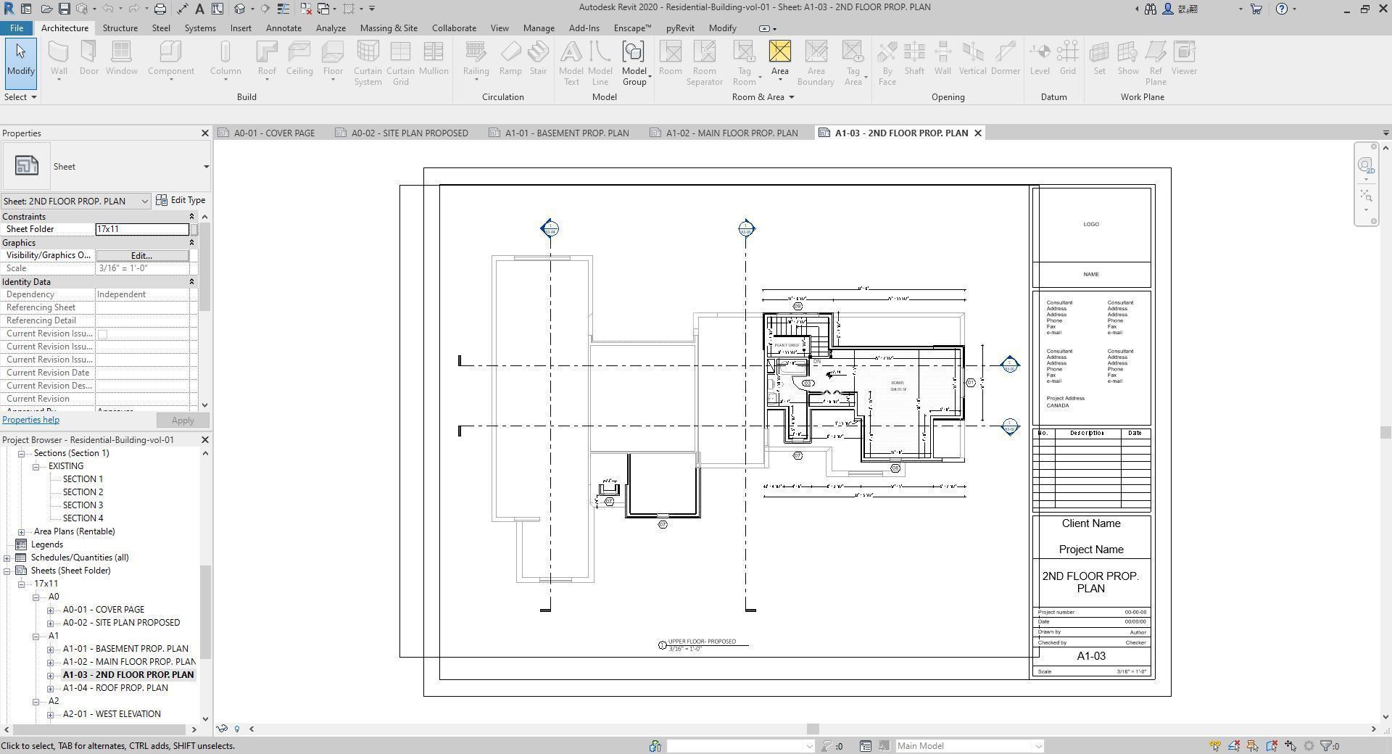Collapse the Sheets (Sheet Folder) node

click(7, 571)
